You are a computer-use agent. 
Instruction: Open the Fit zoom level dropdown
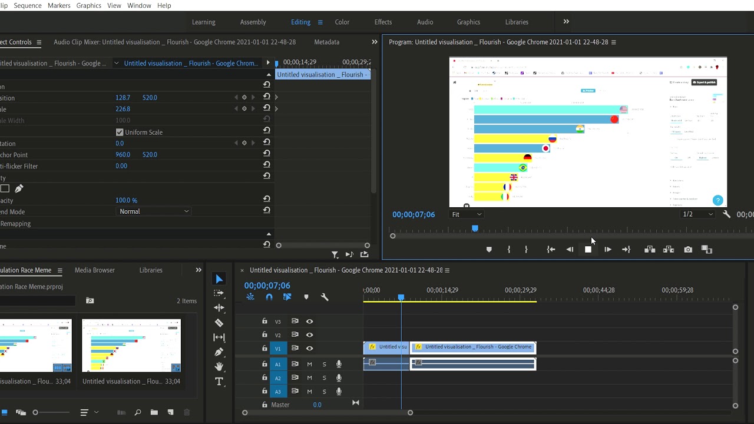click(467, 214)
